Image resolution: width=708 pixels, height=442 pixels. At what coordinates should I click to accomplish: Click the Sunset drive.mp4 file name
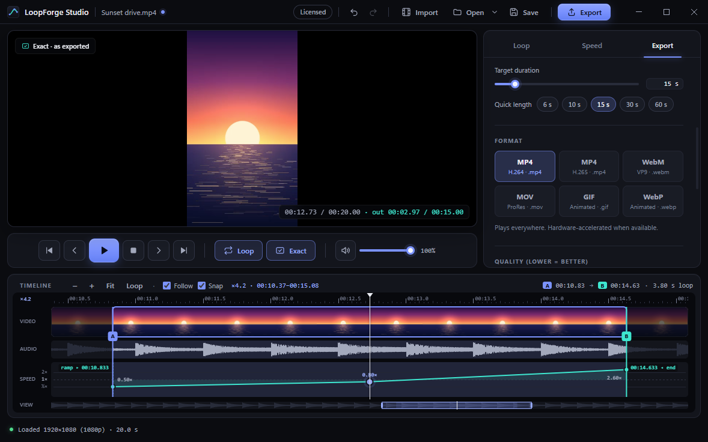(129, 12)
